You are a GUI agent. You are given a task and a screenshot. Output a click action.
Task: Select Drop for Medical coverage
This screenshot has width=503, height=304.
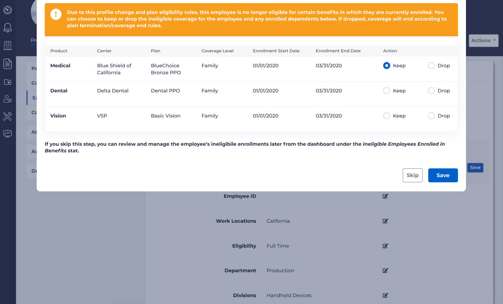point(431,66)
